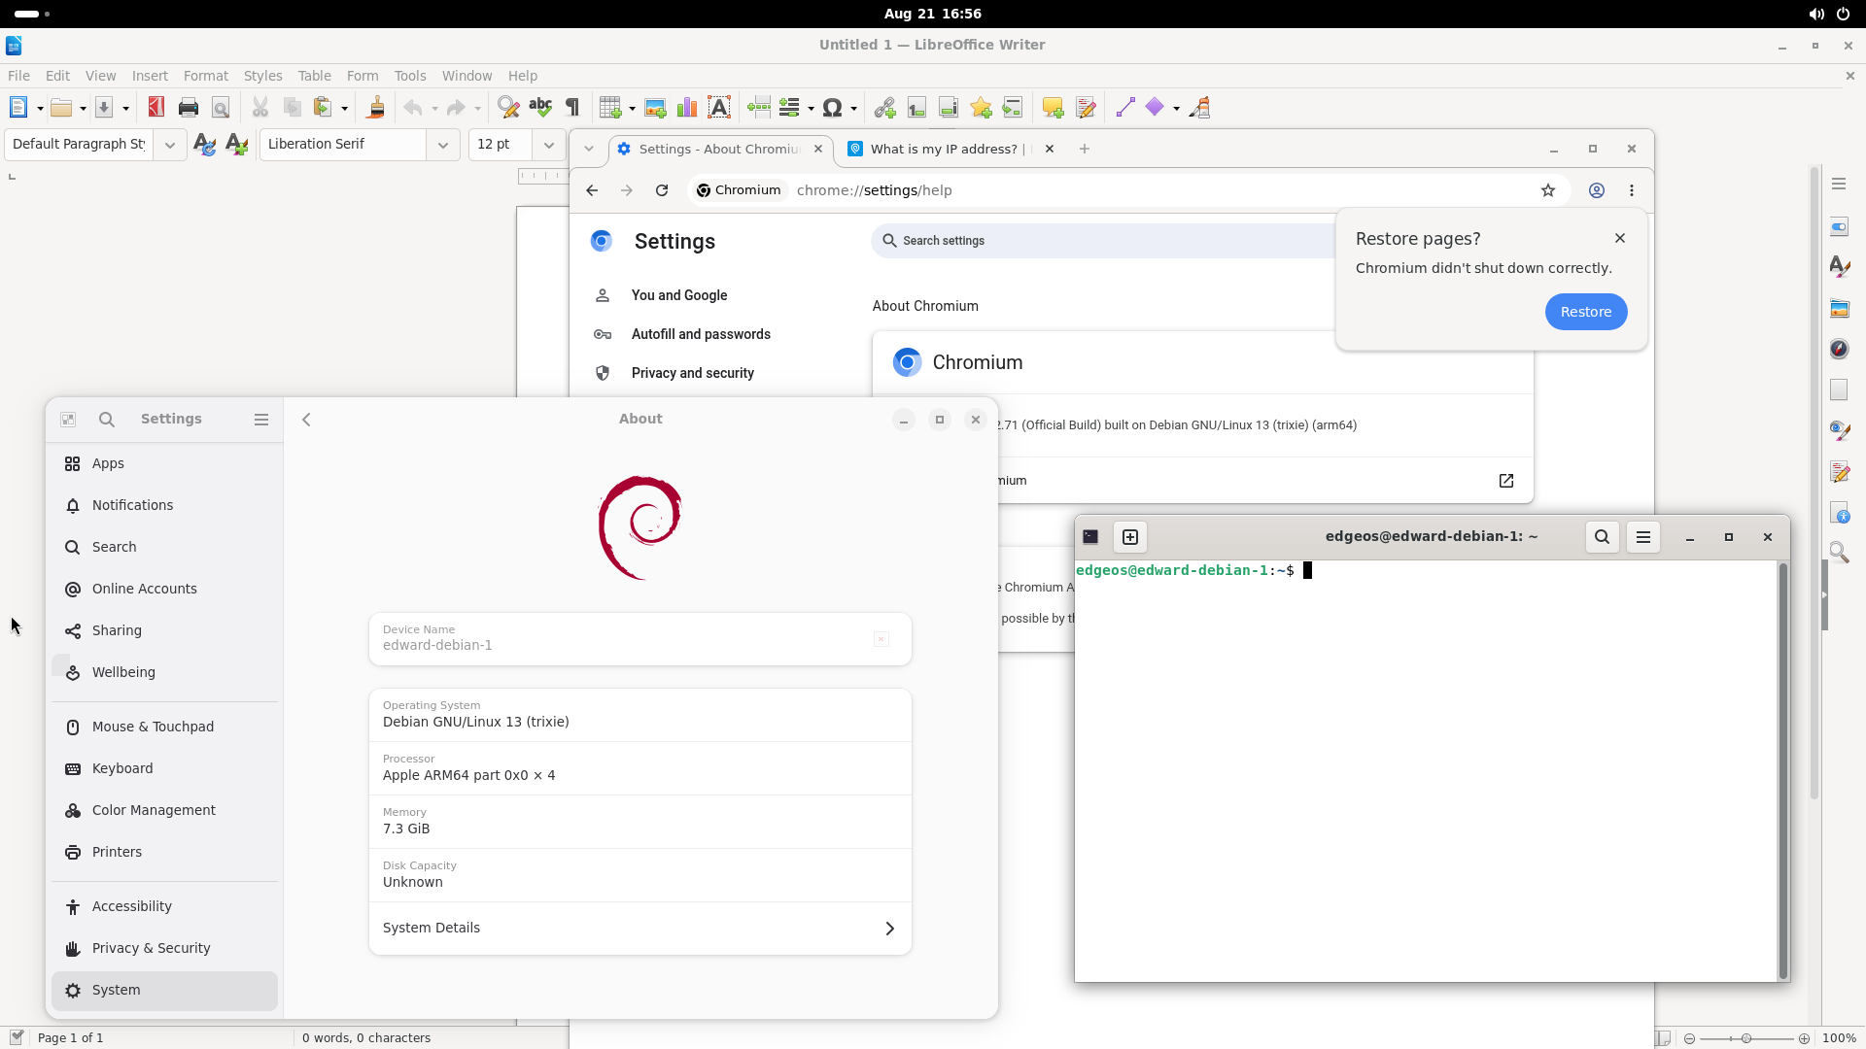Open Keyboard in GNOME Settings sidebar

pos(164,768)
